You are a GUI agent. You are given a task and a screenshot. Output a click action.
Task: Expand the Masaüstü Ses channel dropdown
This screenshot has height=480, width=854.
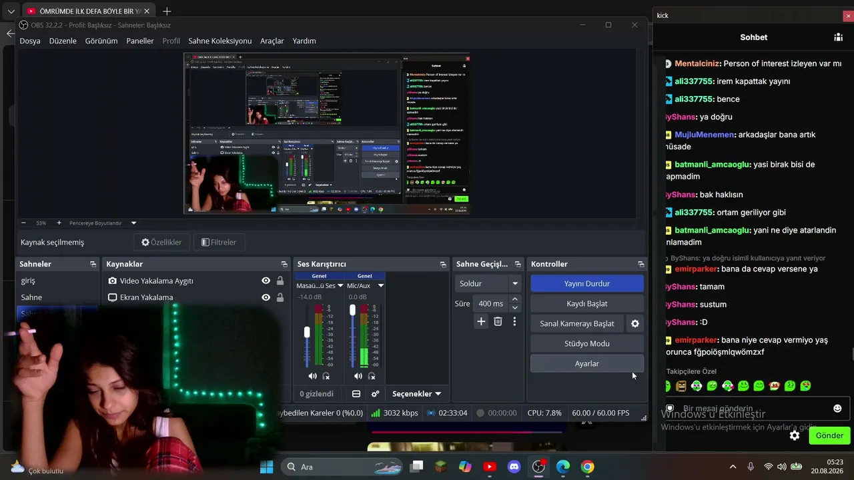(x=340, y=285)
